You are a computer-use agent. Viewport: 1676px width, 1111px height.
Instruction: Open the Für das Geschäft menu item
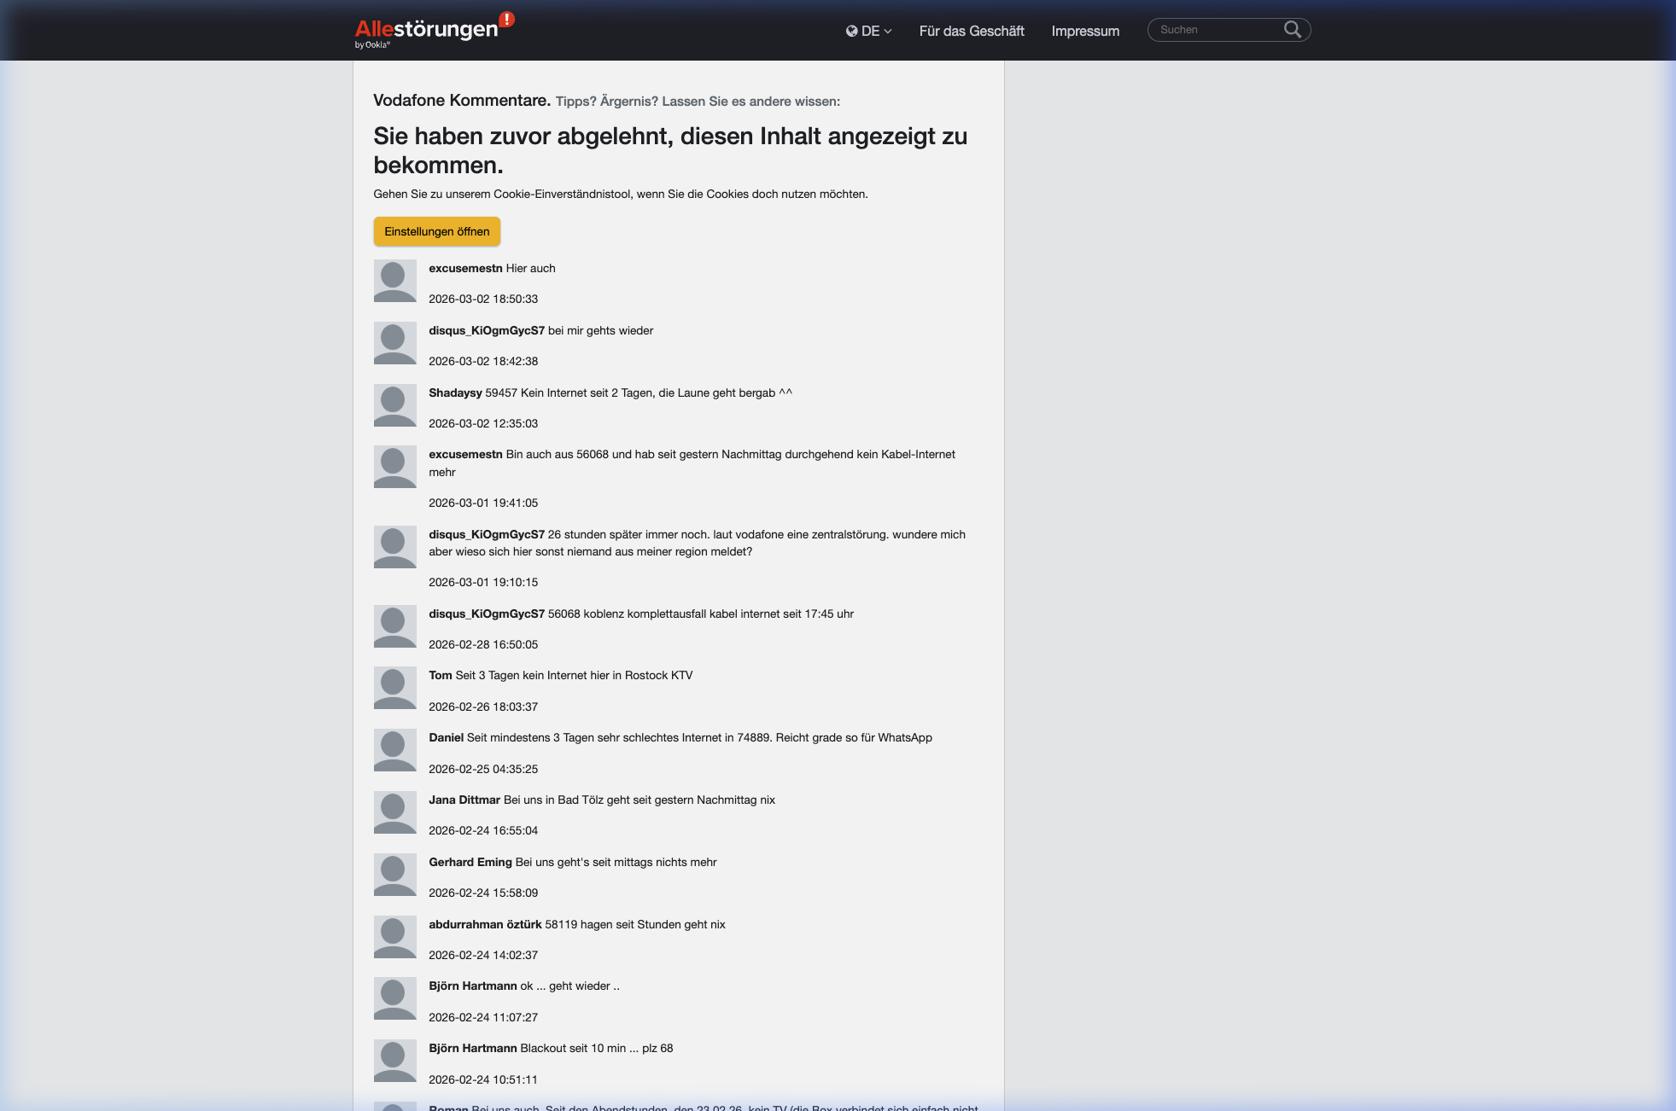point(971,31)
